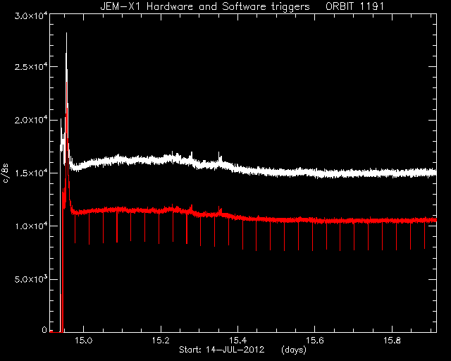Screen dimensions: 451x361
Task: Click the Start: 14-JUL-2012 axis caption
Action: 222,350
